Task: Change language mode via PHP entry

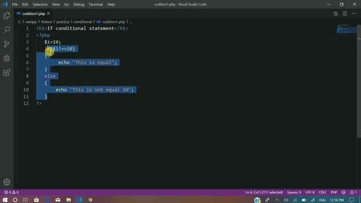Action: tap(334, 192)
